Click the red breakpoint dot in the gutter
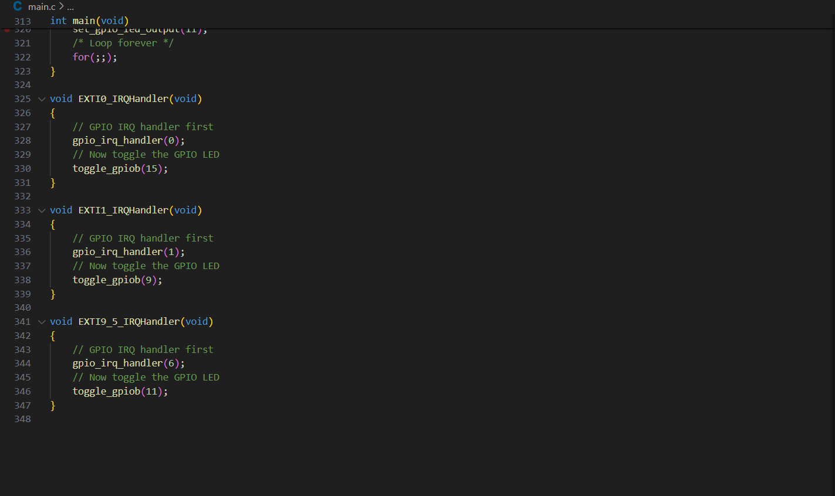 coord(7,30)
